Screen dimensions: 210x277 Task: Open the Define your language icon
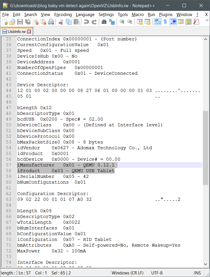(x=181, y=22)
